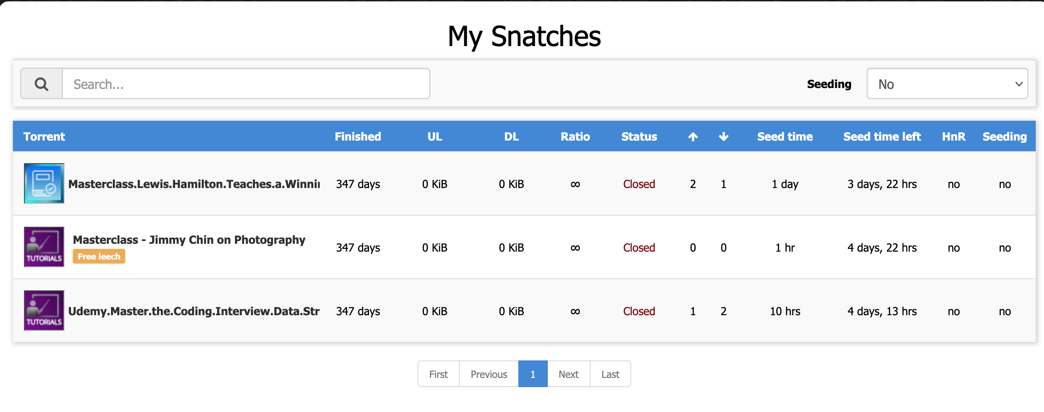
Task: Click the magnifying glass search icon
Action: click(41, 84)
